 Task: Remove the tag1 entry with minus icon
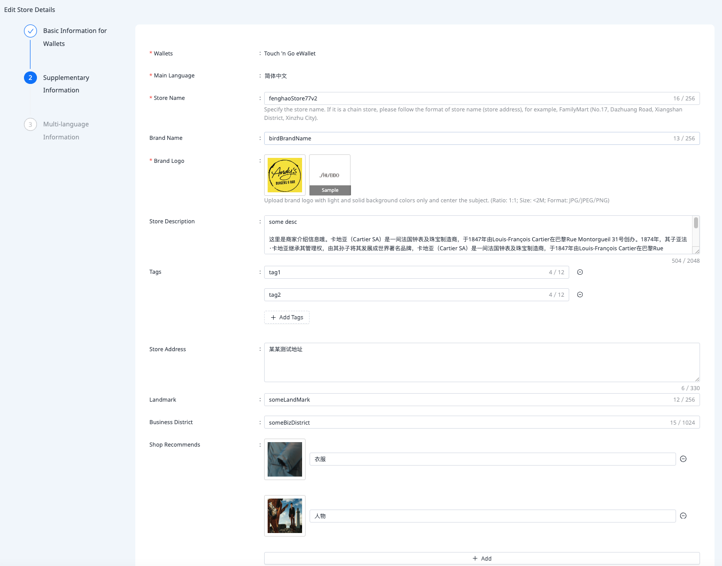(580, 272)
